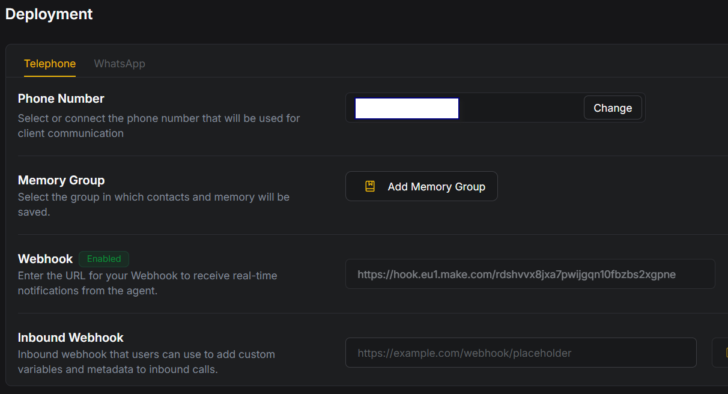Image resolution: width=728 pixels, height=394 pixels.
Task: Click the Webhook section title
Action: [45, 259]
